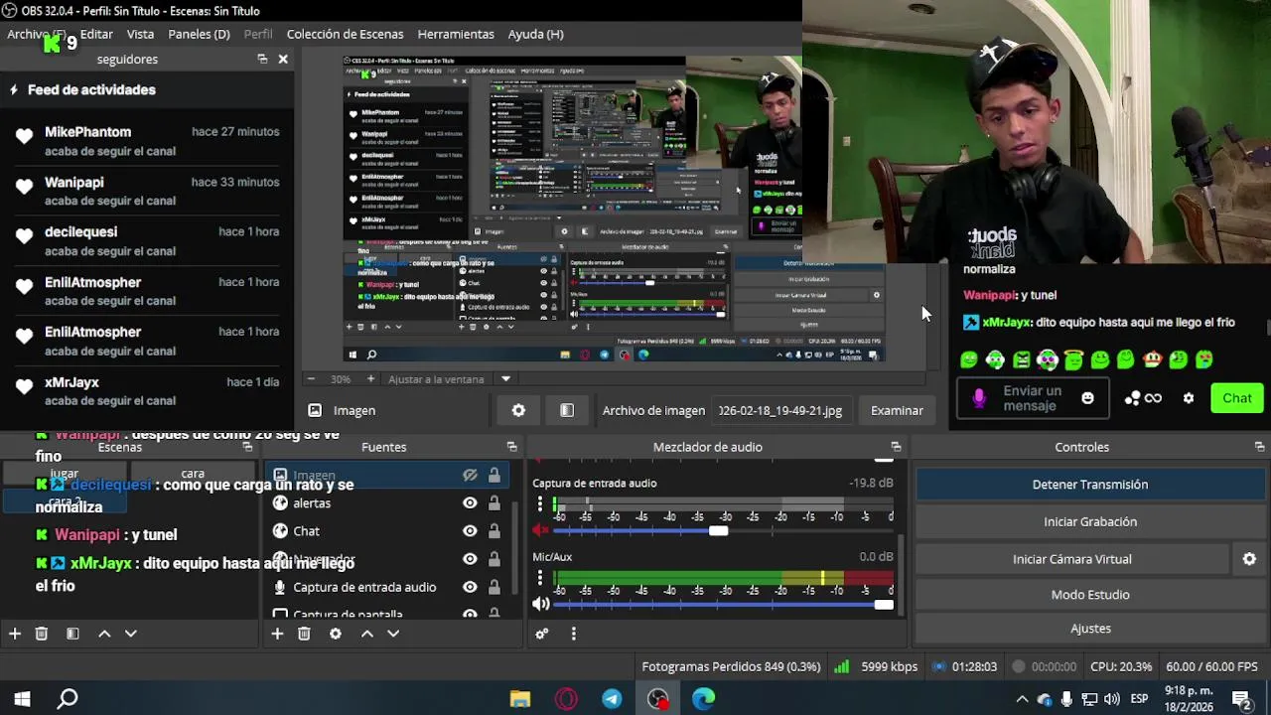Image resolution: width=1271 pixels, height=715 pixels.
Task: Zoom in the preview with plus icon
Action: [370, 379]
